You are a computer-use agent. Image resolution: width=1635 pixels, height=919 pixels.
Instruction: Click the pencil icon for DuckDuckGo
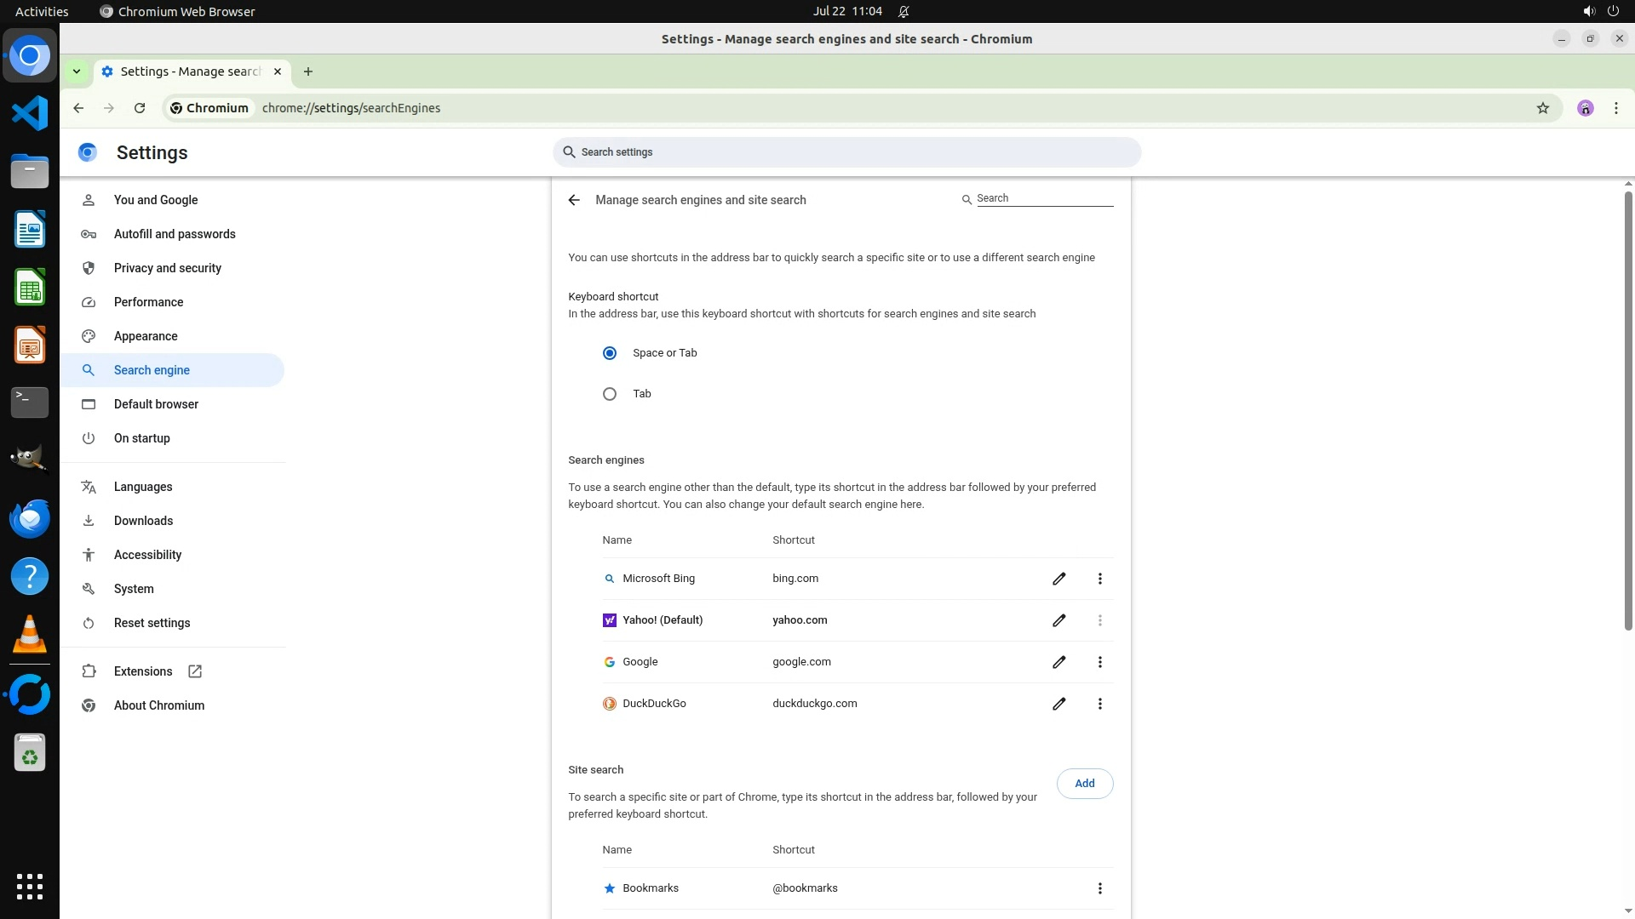tap(1058, 704)
